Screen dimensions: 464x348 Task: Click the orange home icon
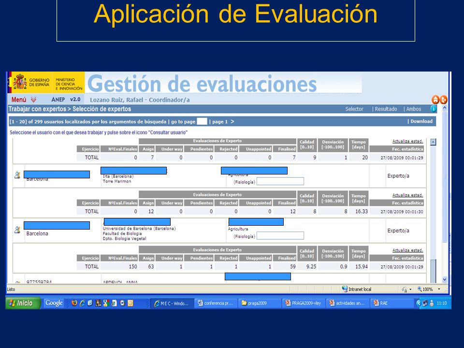[x=435, y=100]
